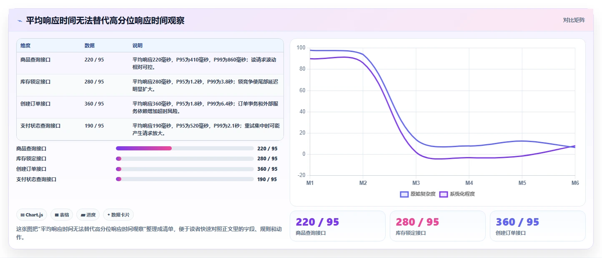
Task: Click the M1 axis label on chart
Action: click(x=310, y=183)
